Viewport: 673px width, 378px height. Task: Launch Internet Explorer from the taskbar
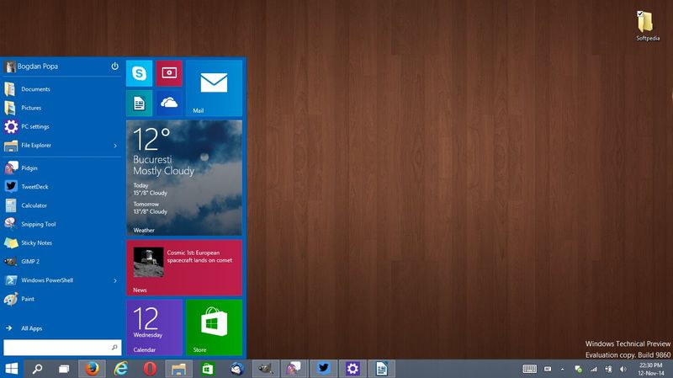click(x=121, y=369)
